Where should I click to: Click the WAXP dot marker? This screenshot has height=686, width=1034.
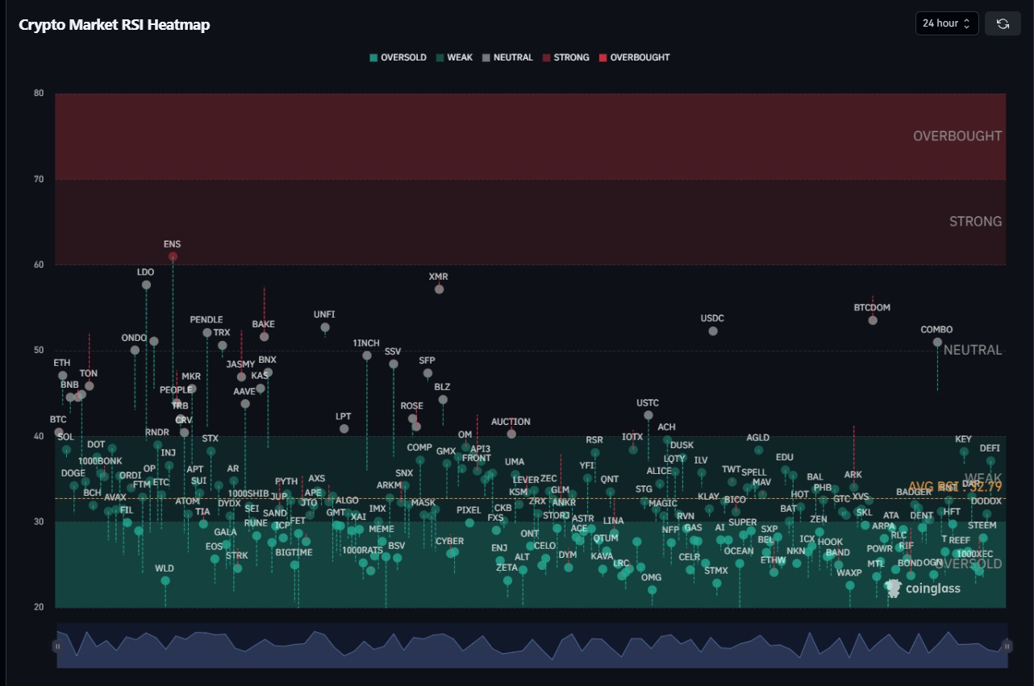pos(849,585)
